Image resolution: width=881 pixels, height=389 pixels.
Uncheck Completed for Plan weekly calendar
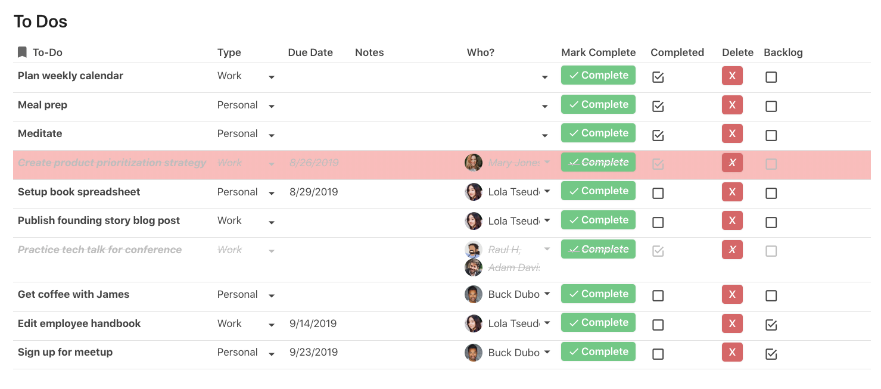[x=658, y=77]
